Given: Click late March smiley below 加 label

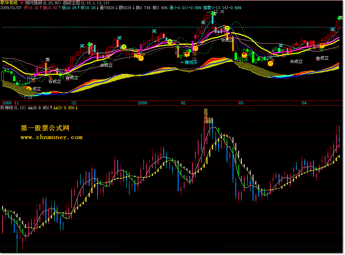Looking at the screenshot, I should 270,64.
